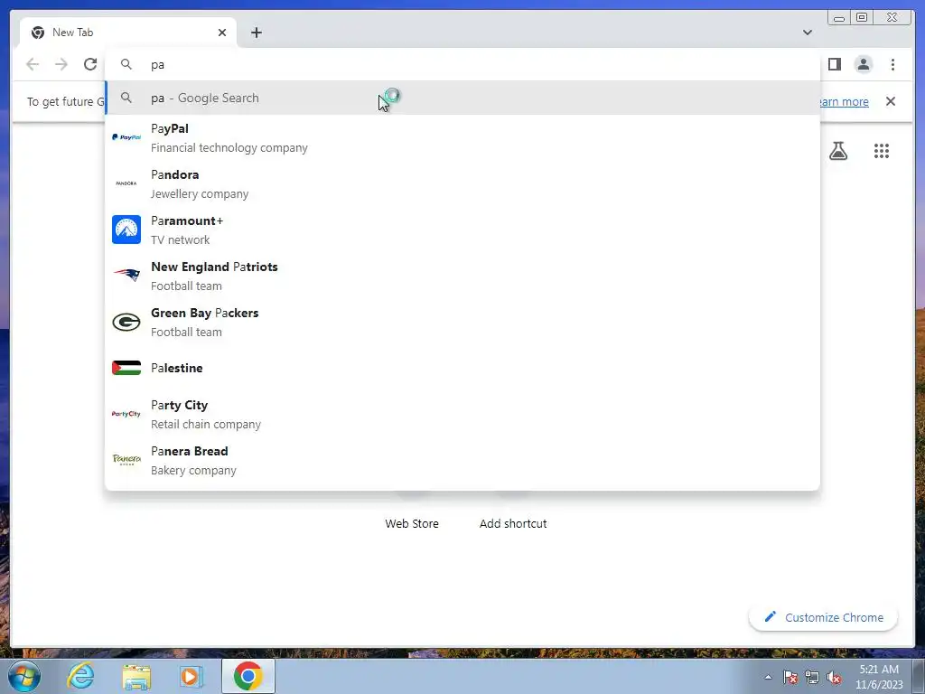
Task: Click the search magnifier icon in omnibox
Action: pyautogui.click(x=126, y=64)
